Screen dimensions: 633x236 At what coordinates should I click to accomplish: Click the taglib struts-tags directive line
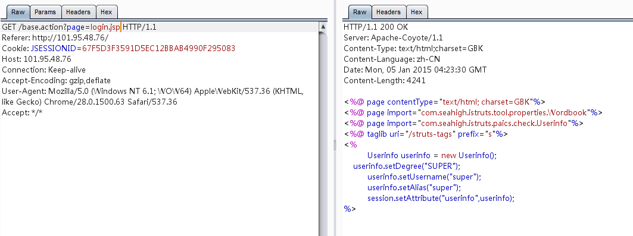pos(426,134)
